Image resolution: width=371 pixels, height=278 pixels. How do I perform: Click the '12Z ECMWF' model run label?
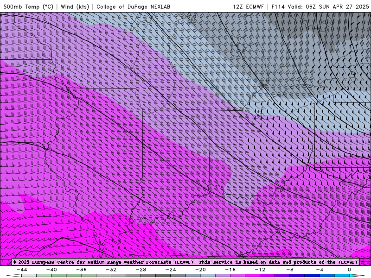(x=248, y=6)
